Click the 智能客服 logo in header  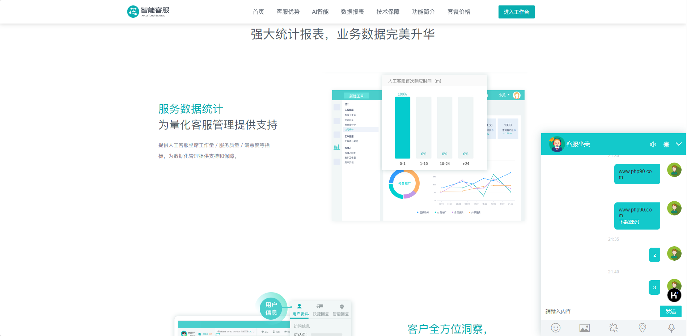pos(148,12)
